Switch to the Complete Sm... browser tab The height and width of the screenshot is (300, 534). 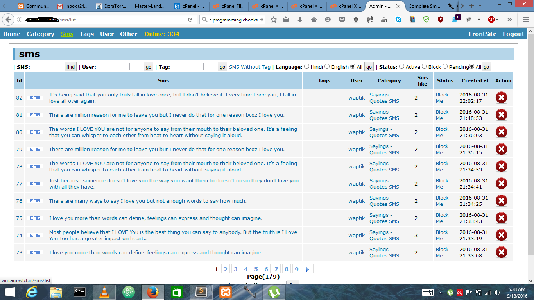pyautogui.click(x=424, y=6)
